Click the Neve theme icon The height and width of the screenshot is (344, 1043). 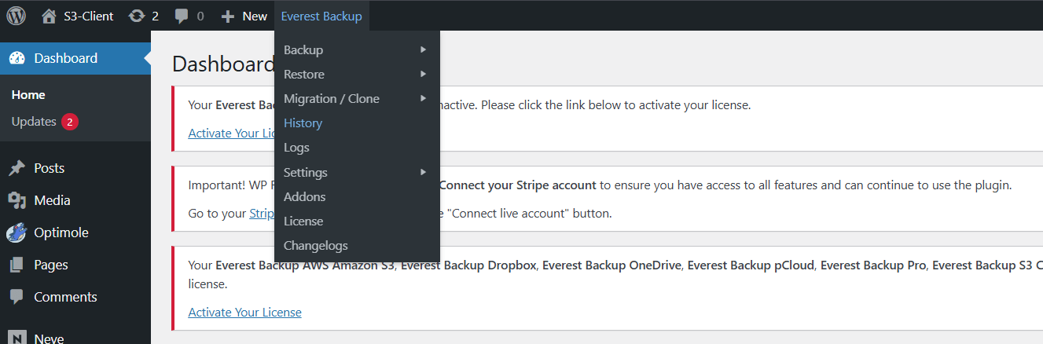click(17, 338)
